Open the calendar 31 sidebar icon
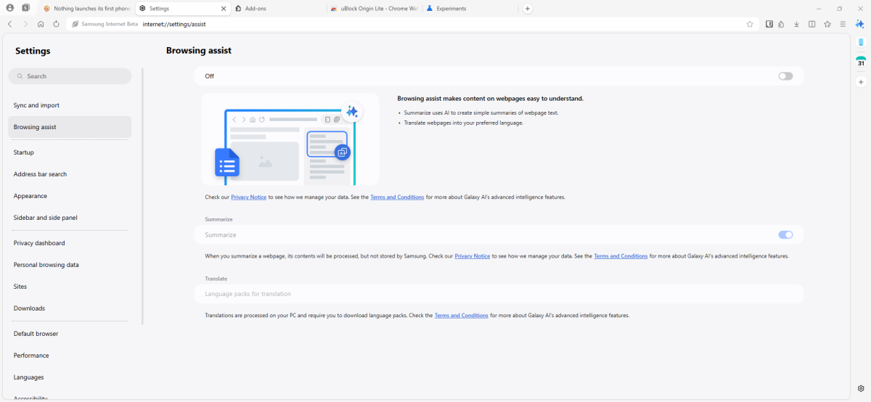The width and height of the screenshot is (871, 402). tap(861, 62)
